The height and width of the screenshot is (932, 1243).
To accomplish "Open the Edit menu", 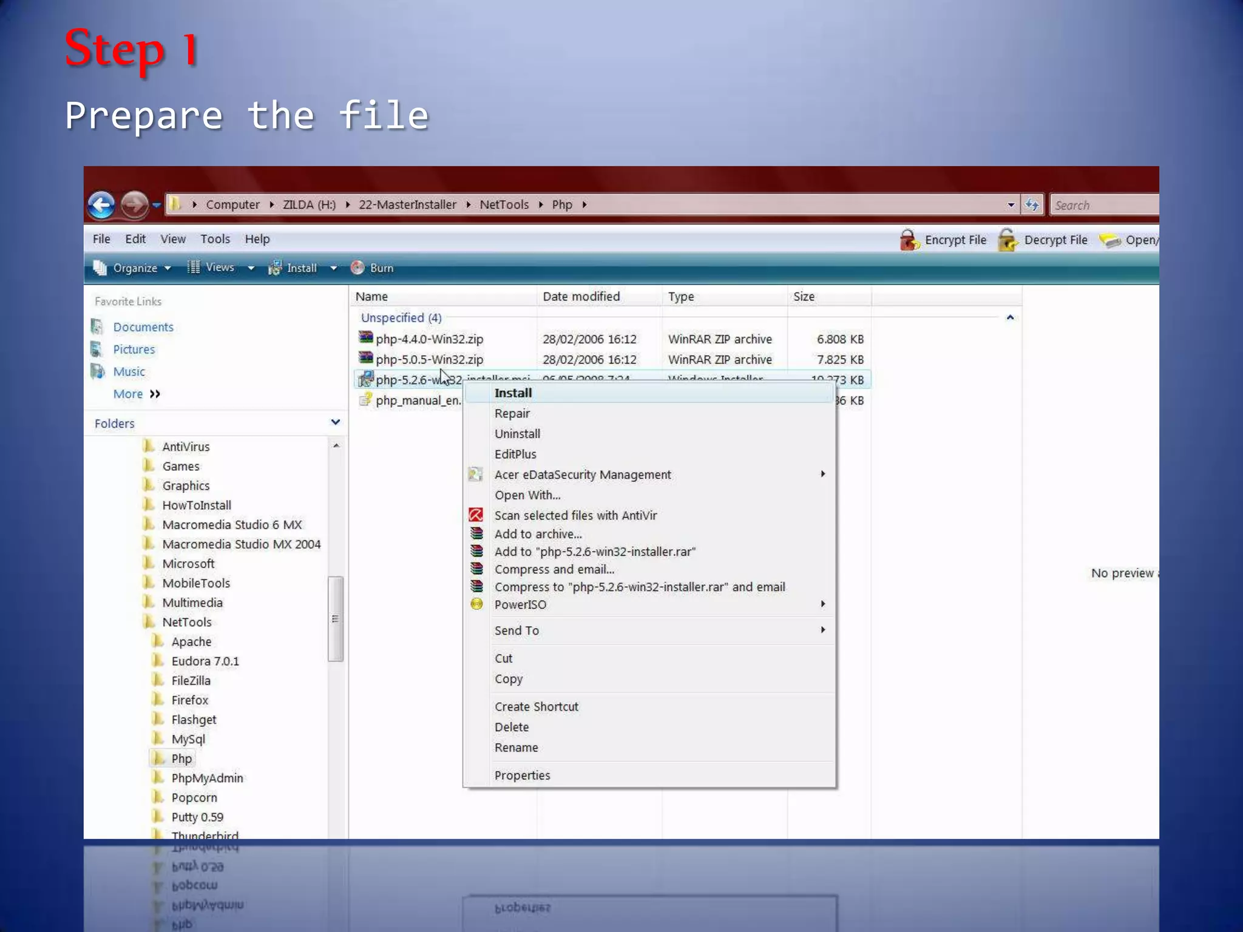I will (x=135, y=239).
